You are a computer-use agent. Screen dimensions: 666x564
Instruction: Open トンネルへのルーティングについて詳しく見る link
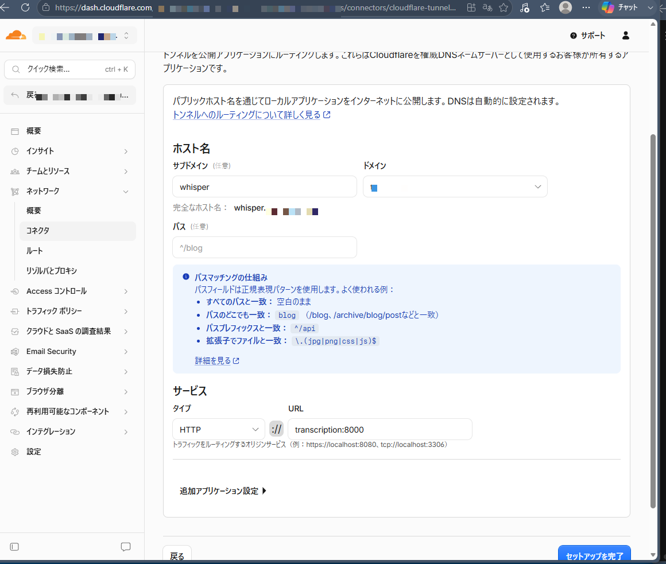[251, 115]
